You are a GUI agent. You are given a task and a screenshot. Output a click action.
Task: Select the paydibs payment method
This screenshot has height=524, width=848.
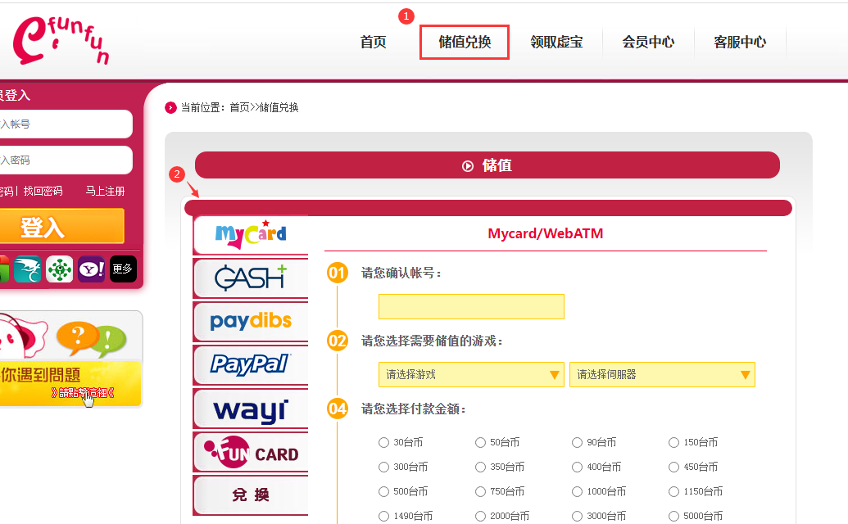pyautogui.click(x=251, y=322)
